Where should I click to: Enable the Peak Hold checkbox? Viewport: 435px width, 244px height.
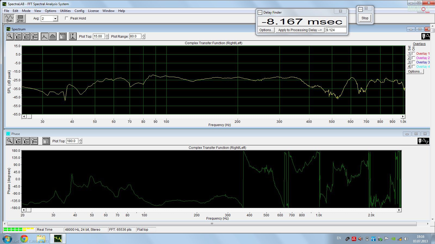click(x=67, y=18)
